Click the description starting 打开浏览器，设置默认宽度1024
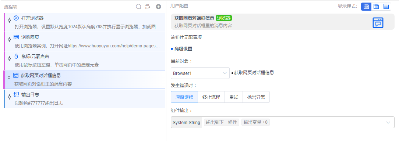Image resolution: width=399 pixels, height=141 pixels. pos(87,26)
